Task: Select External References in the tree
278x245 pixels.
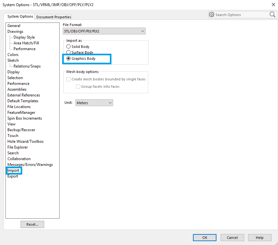Action: [24, 95]
